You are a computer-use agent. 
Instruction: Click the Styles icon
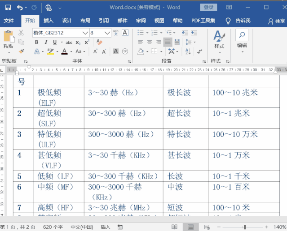coord(219,36)
